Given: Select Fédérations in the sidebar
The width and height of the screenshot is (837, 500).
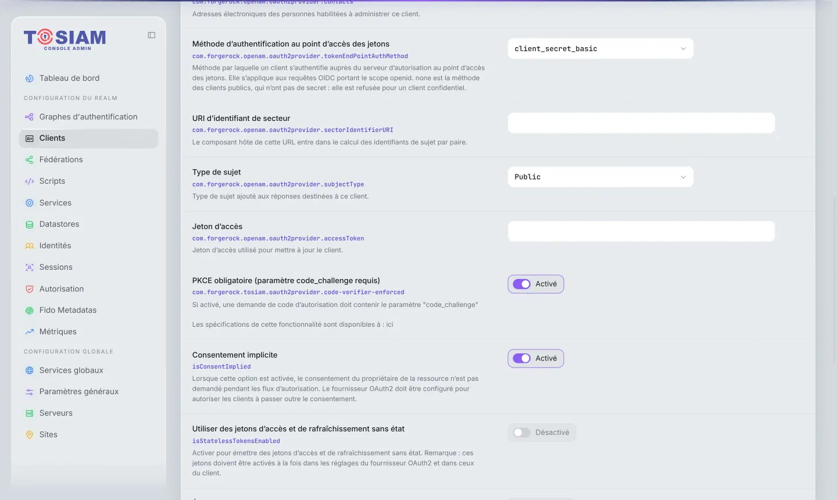Looking at the screenshot, I should [x=88, y=160].
